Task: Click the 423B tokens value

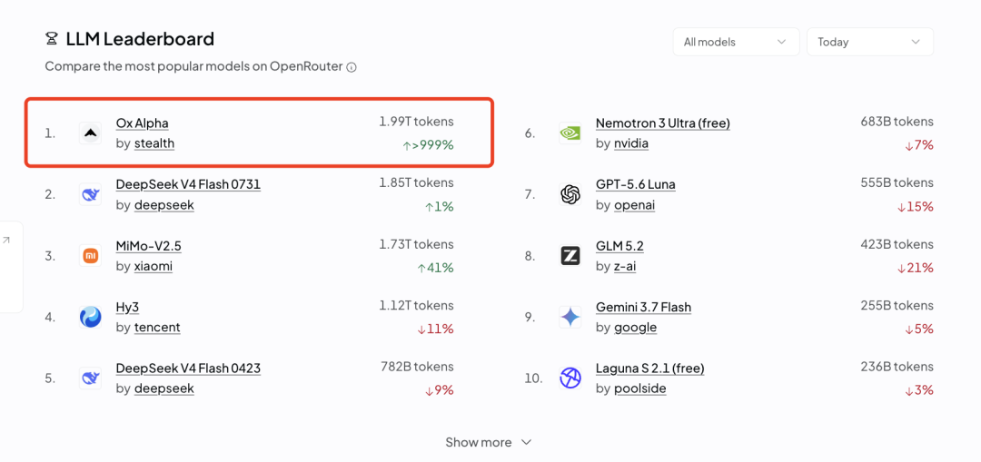Action: [x=897, y=244]
